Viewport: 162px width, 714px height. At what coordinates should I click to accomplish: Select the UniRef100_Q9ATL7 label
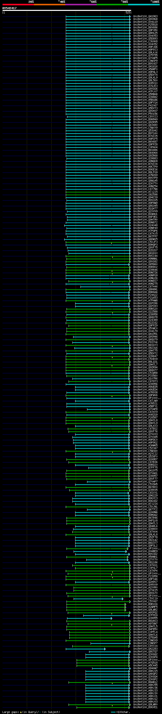pyautogui.click(x=145, y=365)
